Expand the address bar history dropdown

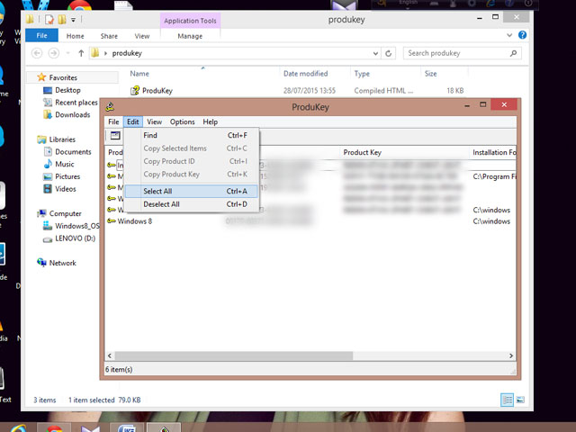(375, 54)
